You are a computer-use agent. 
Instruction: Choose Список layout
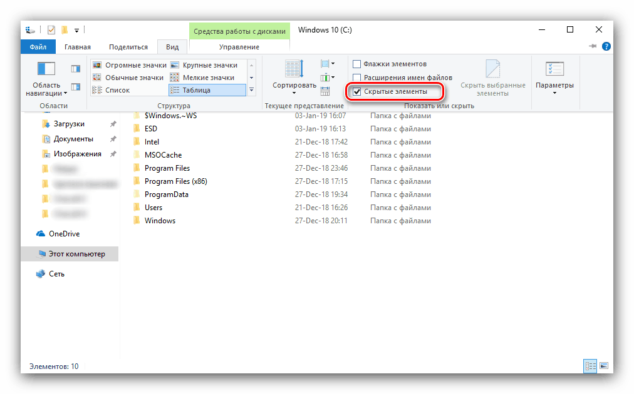[x=111, y=90]
